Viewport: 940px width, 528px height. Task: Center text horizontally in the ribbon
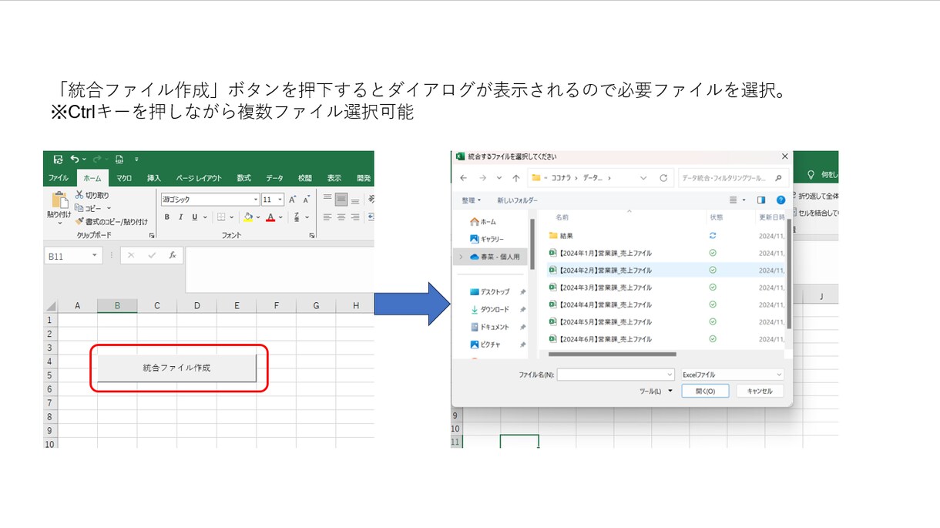coord(341,217)
